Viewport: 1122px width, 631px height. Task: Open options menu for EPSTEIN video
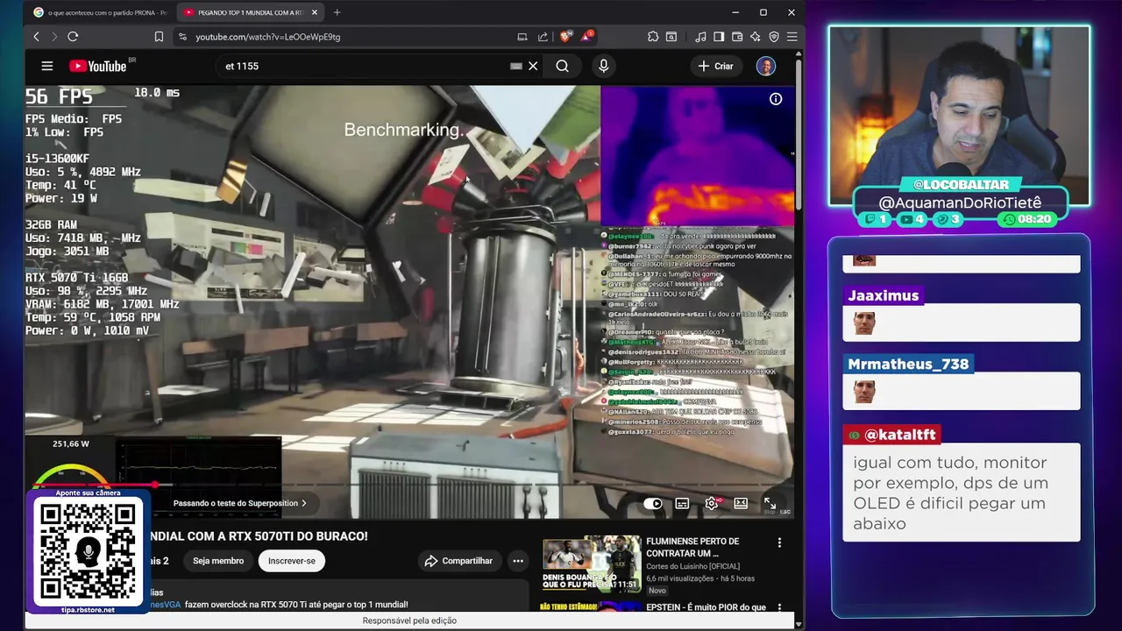coord(779,607)
